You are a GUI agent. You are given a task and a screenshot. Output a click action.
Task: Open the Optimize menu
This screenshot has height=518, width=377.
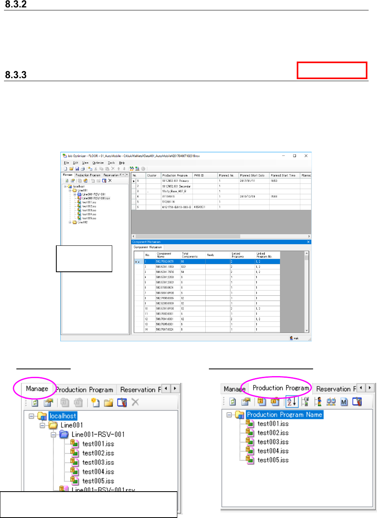(98, 163)
